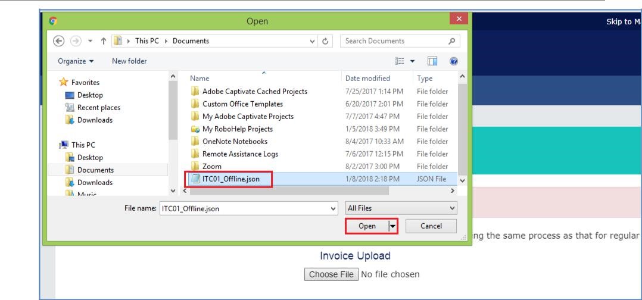The height and width of the screenshot is (300, 642).
Task: Select Downloads under Favorites
Action: coord(95,120)
